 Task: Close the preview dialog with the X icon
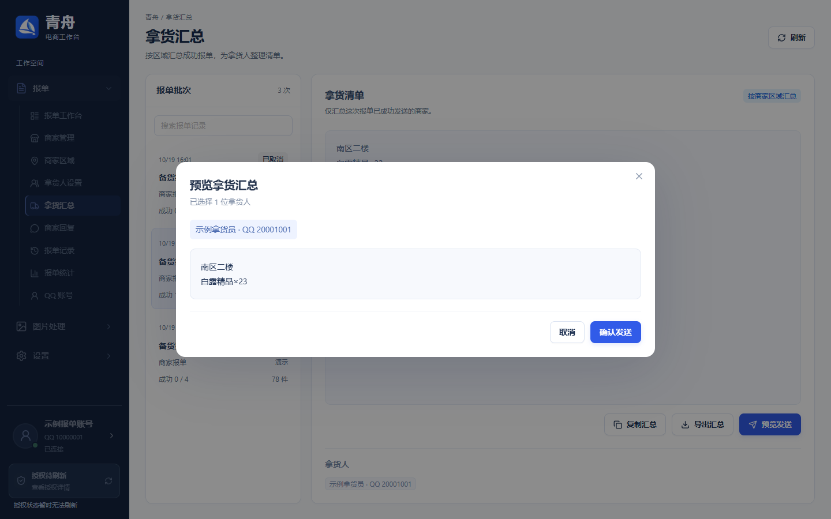tap(639, 176)
